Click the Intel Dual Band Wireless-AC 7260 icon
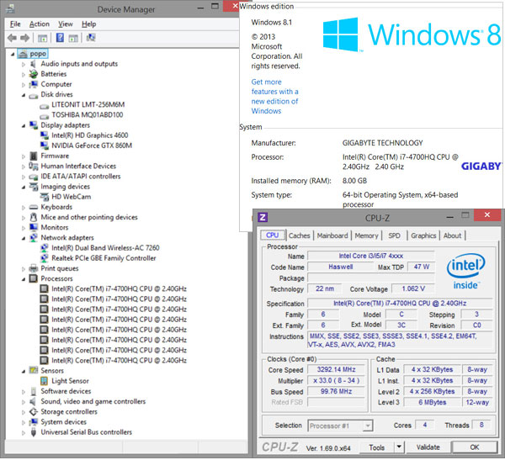Screen dimensions: 505x460 click(44, 248)
